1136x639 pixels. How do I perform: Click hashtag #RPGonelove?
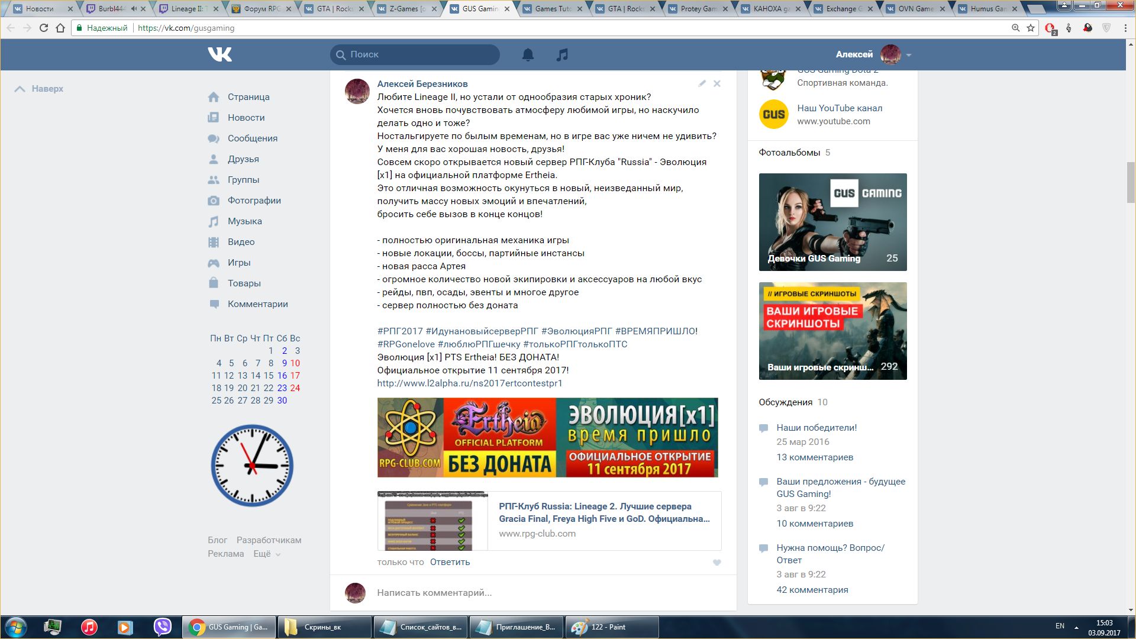point(406,344)
